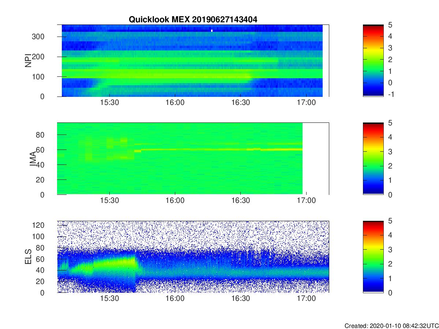The image size is (439, 329).
Task: Select the ELS y-axis label
Action: point(28,257)
